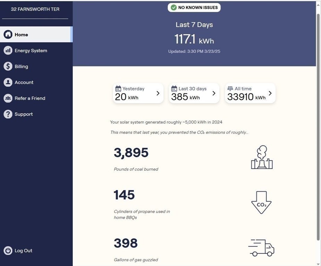Click the Last 30 days calendar icon
Screen dimensions: 321x266
174,88
